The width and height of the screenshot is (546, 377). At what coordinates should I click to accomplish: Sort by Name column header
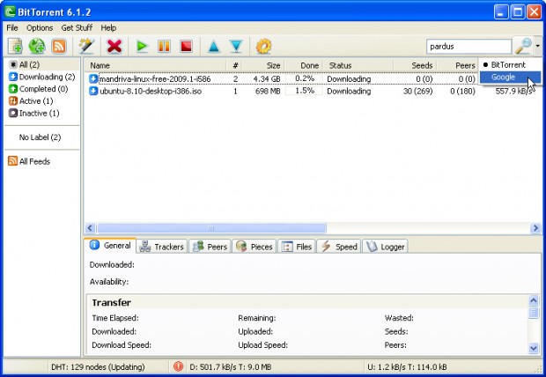(x=156, y=65)
